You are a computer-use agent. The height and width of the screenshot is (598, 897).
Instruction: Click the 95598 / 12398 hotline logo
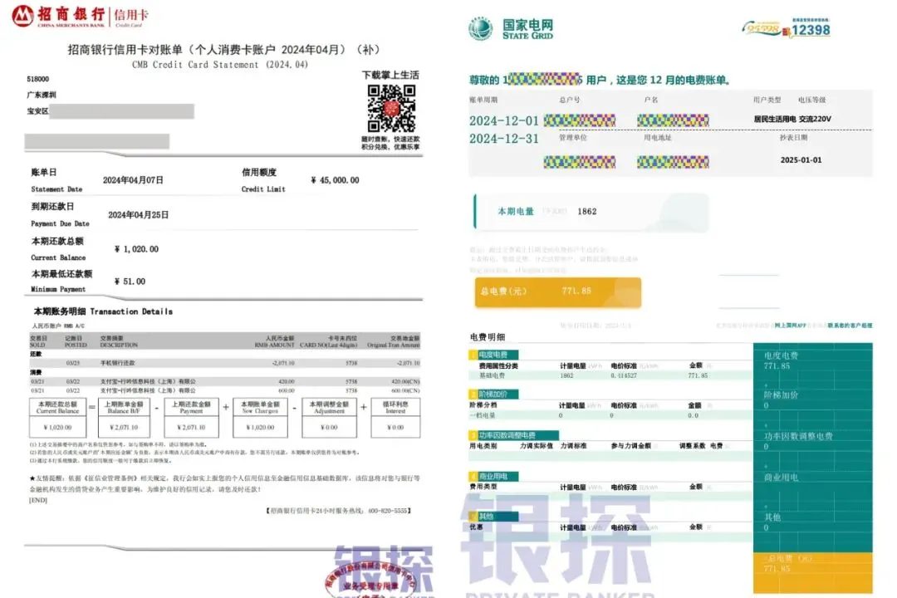[786, 28]
